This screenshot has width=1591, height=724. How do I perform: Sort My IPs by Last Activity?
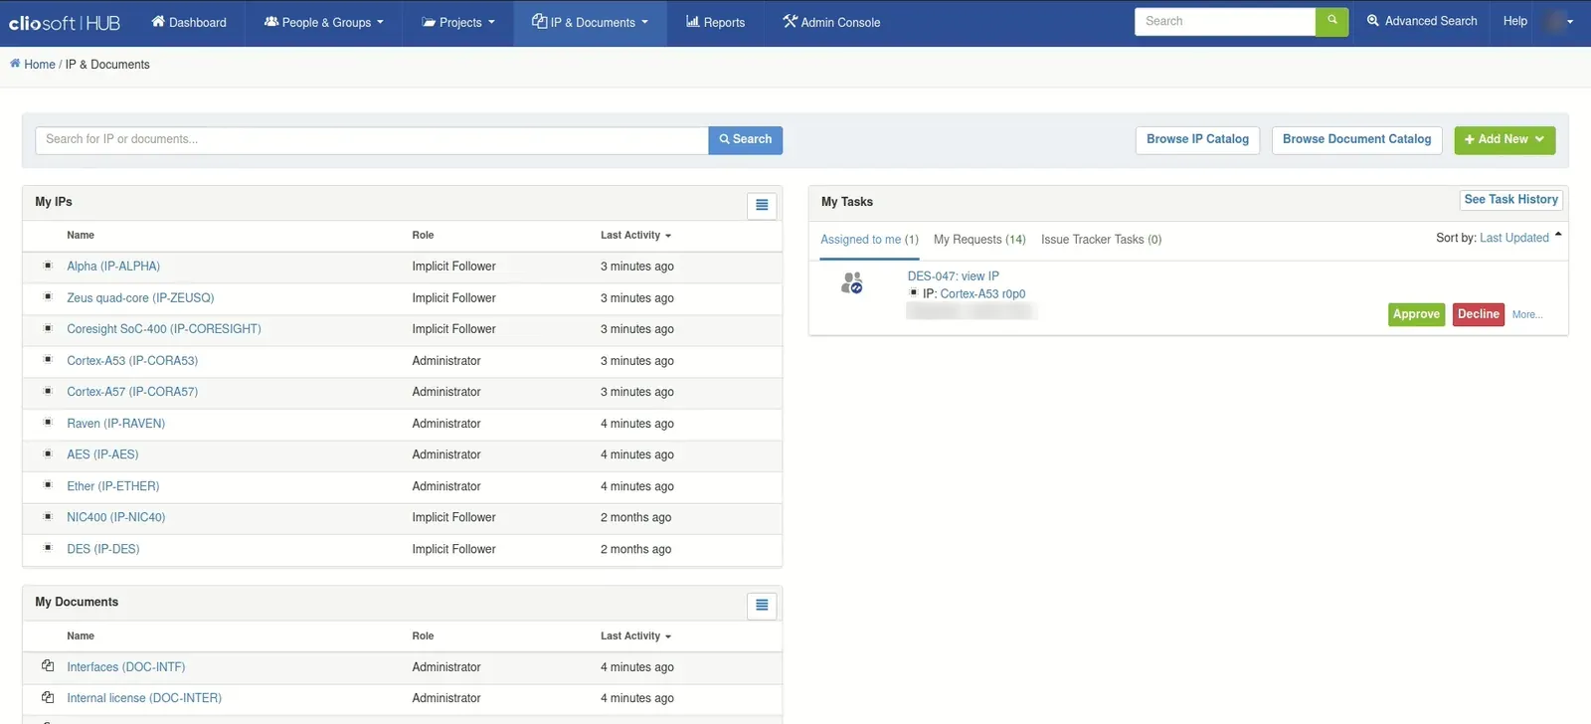(635, 236)
